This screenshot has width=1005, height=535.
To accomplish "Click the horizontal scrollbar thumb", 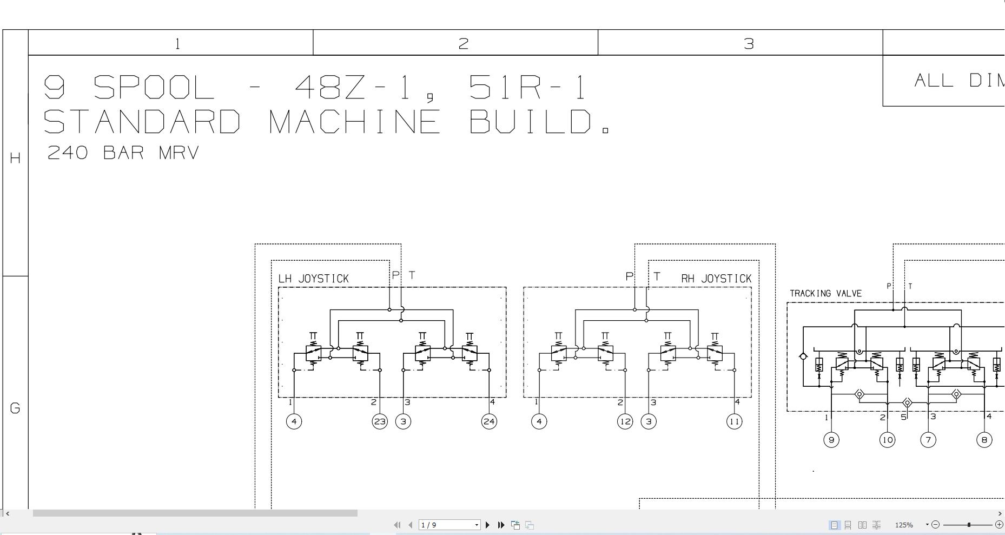I will [x=195, y=513].
